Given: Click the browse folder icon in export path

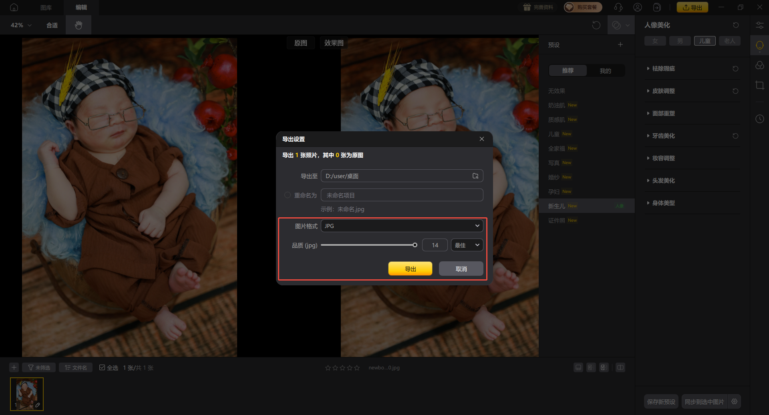Looking at the screenshot, I should (x=475, y=176).
